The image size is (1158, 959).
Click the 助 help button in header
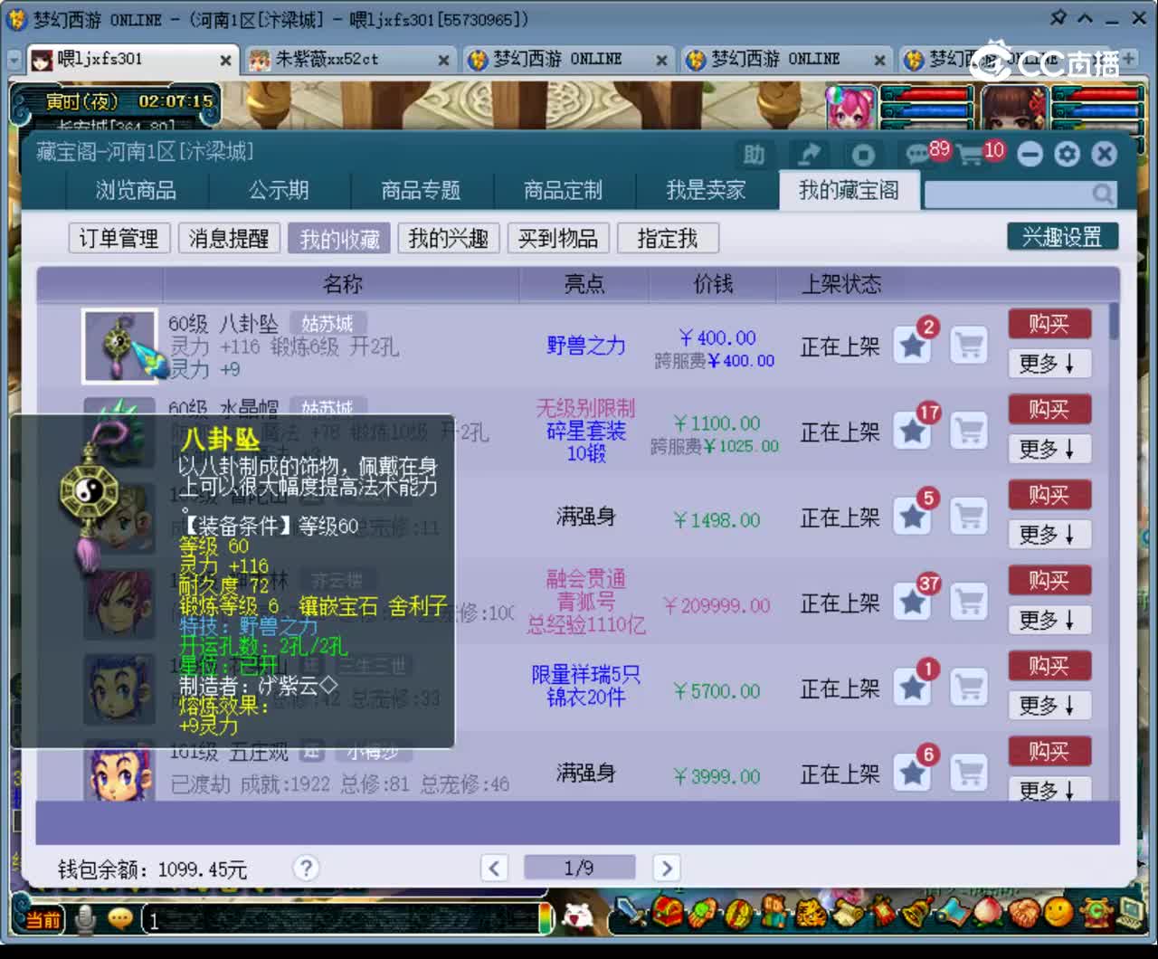[x=754, y=155]
